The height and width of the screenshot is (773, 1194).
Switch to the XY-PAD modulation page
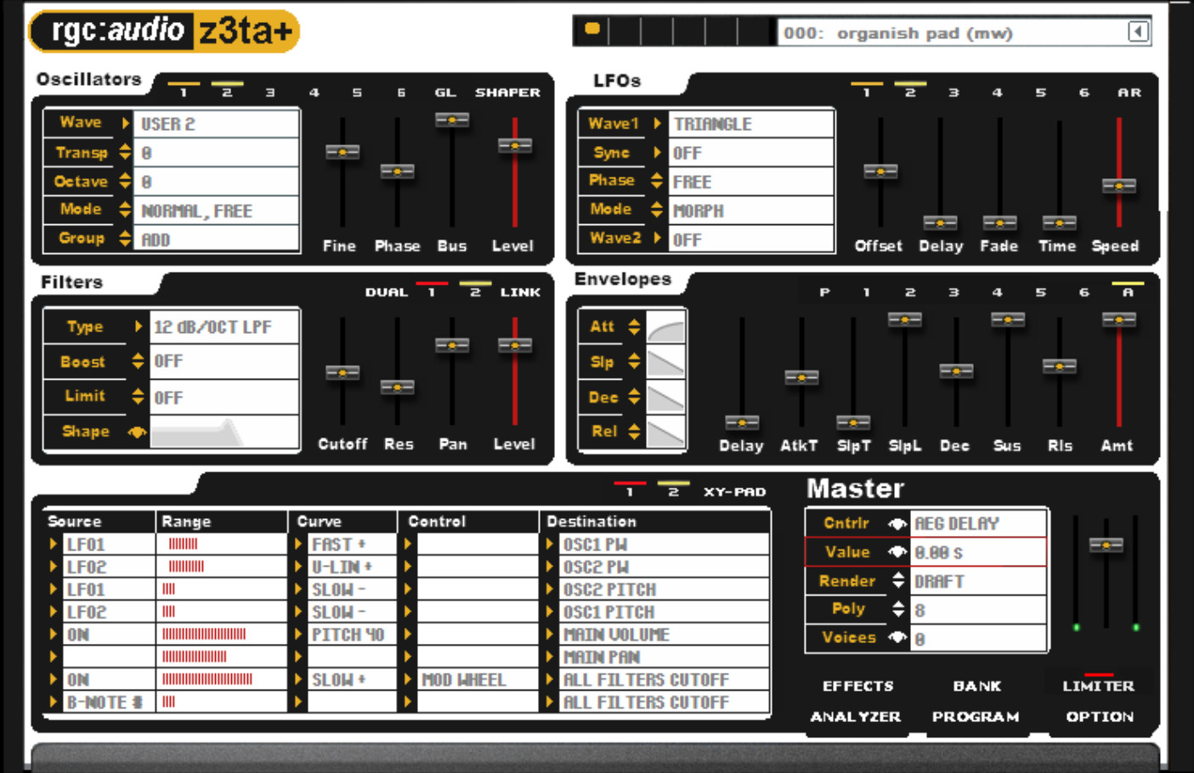coord(734,492)
